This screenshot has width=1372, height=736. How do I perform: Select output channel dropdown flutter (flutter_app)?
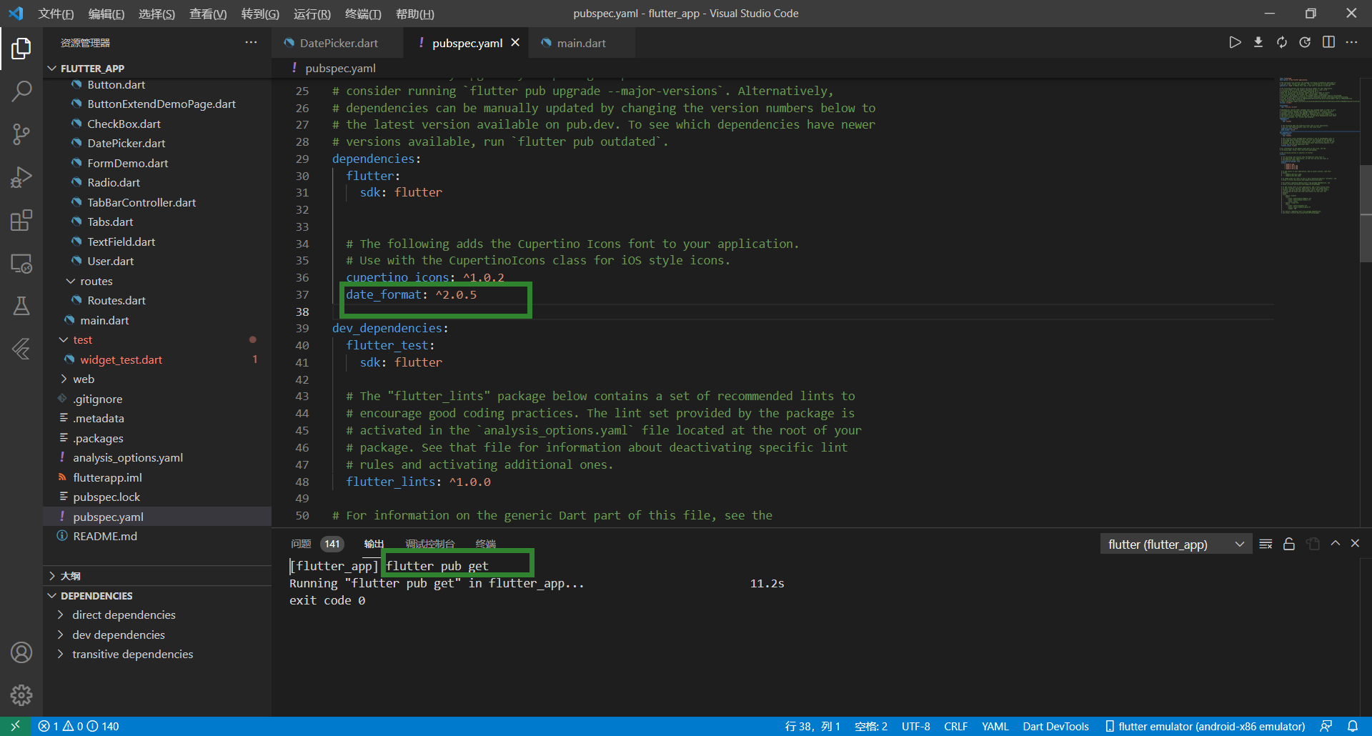click(1175, 544)
